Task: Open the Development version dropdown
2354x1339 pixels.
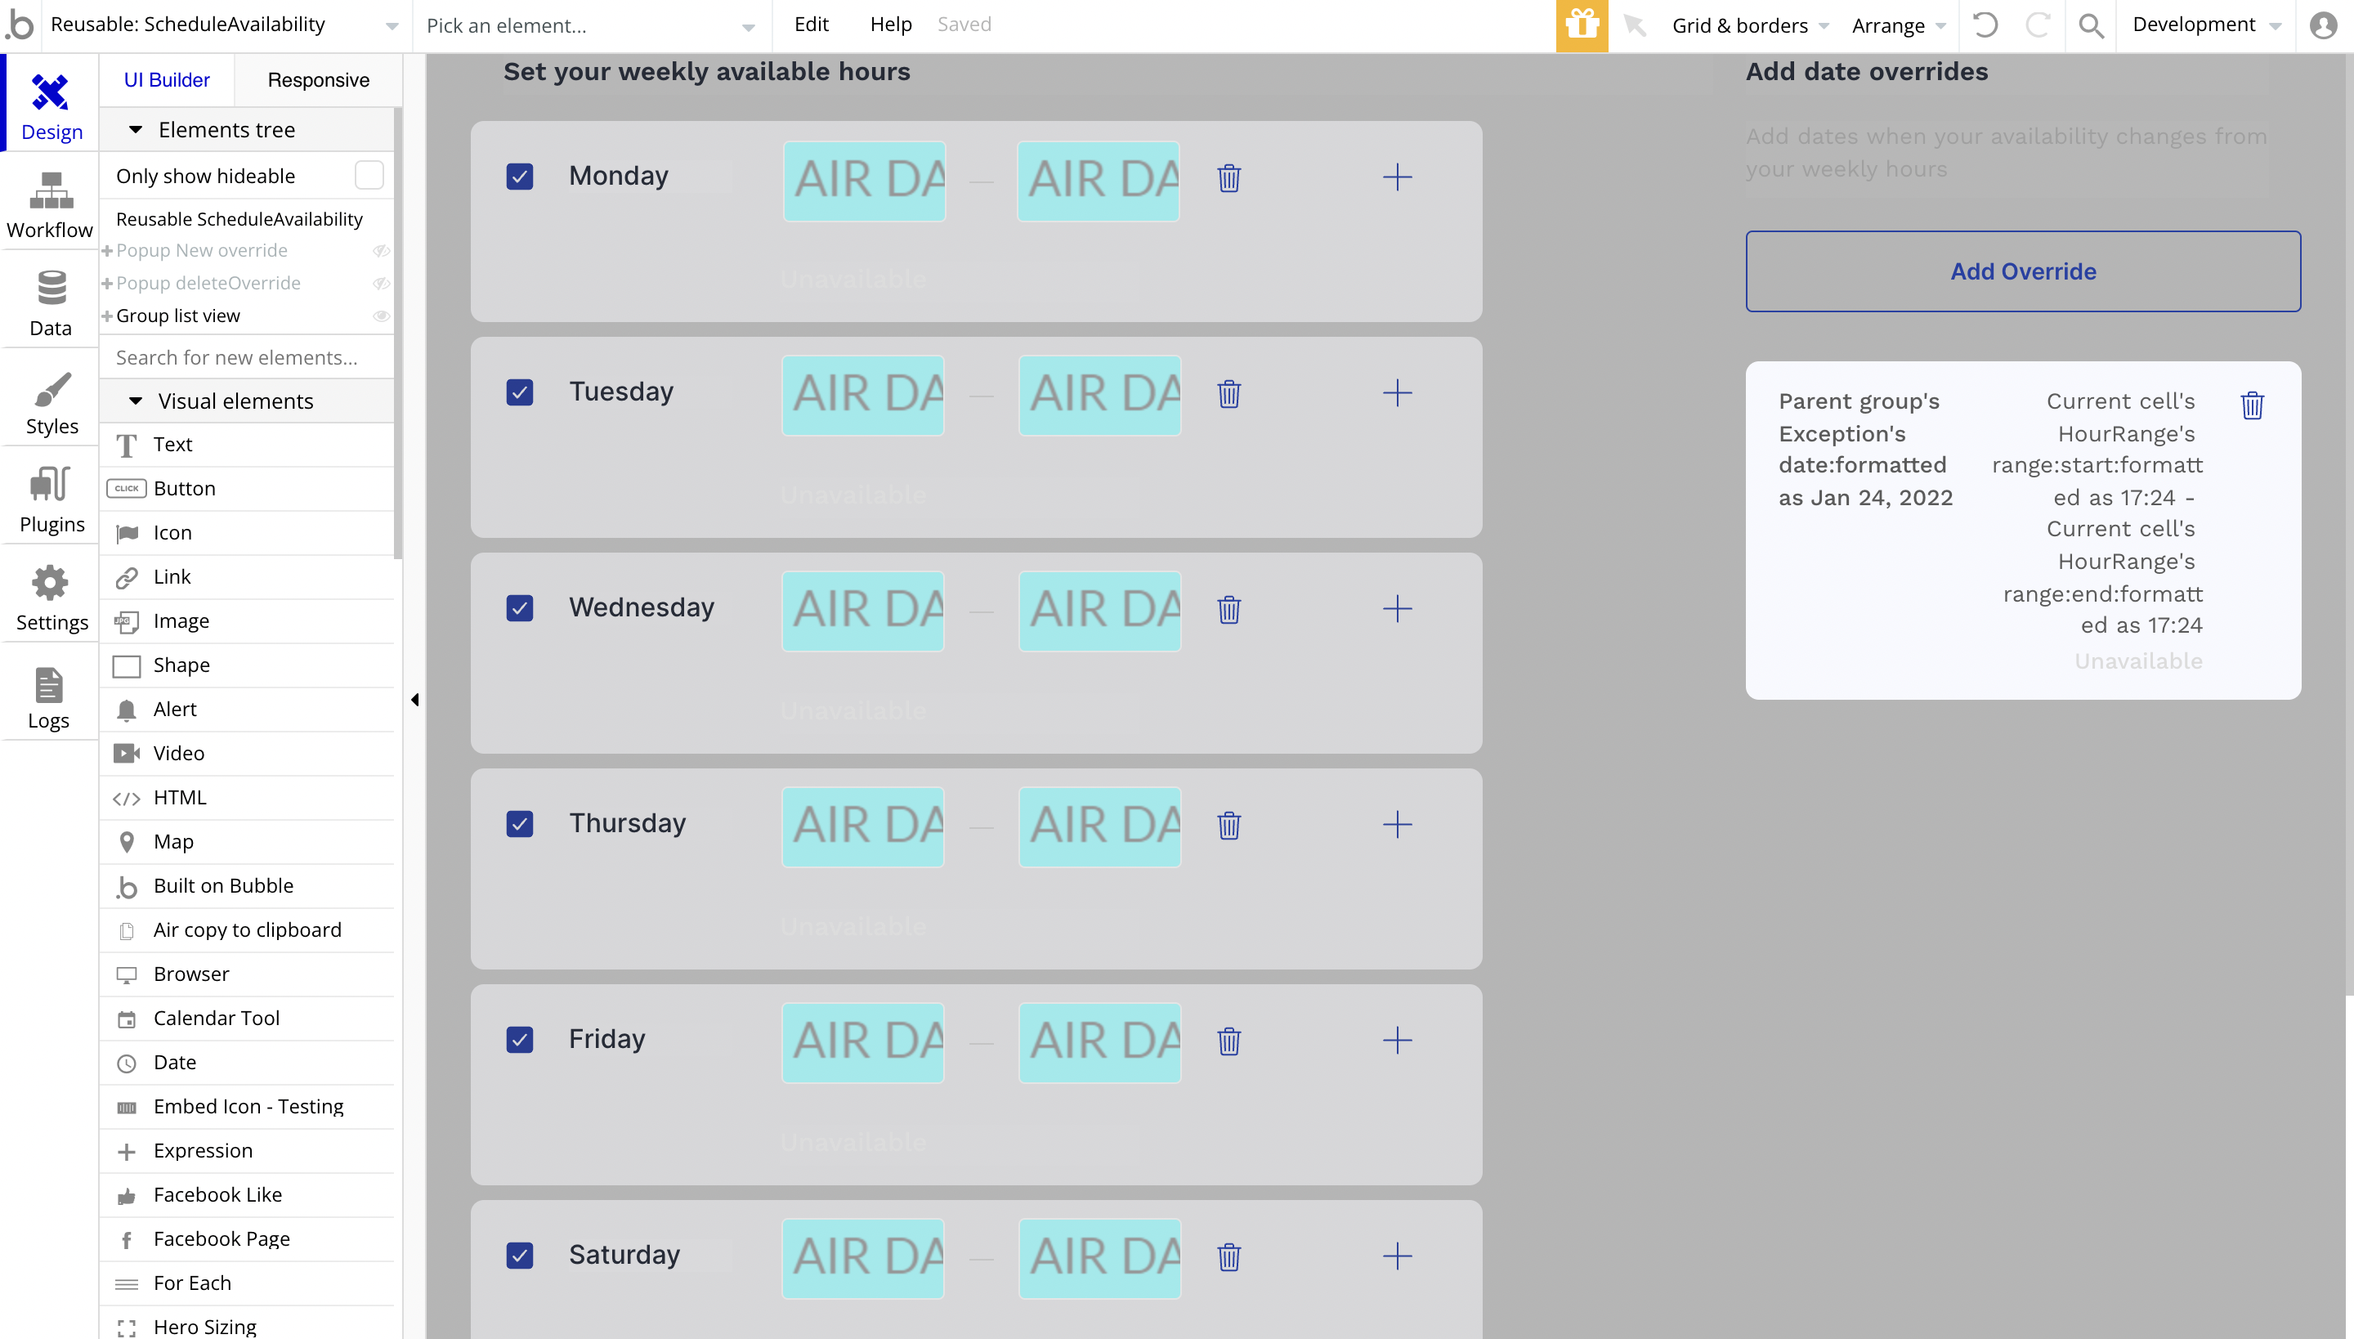Action: click(x=2205, y=26)
